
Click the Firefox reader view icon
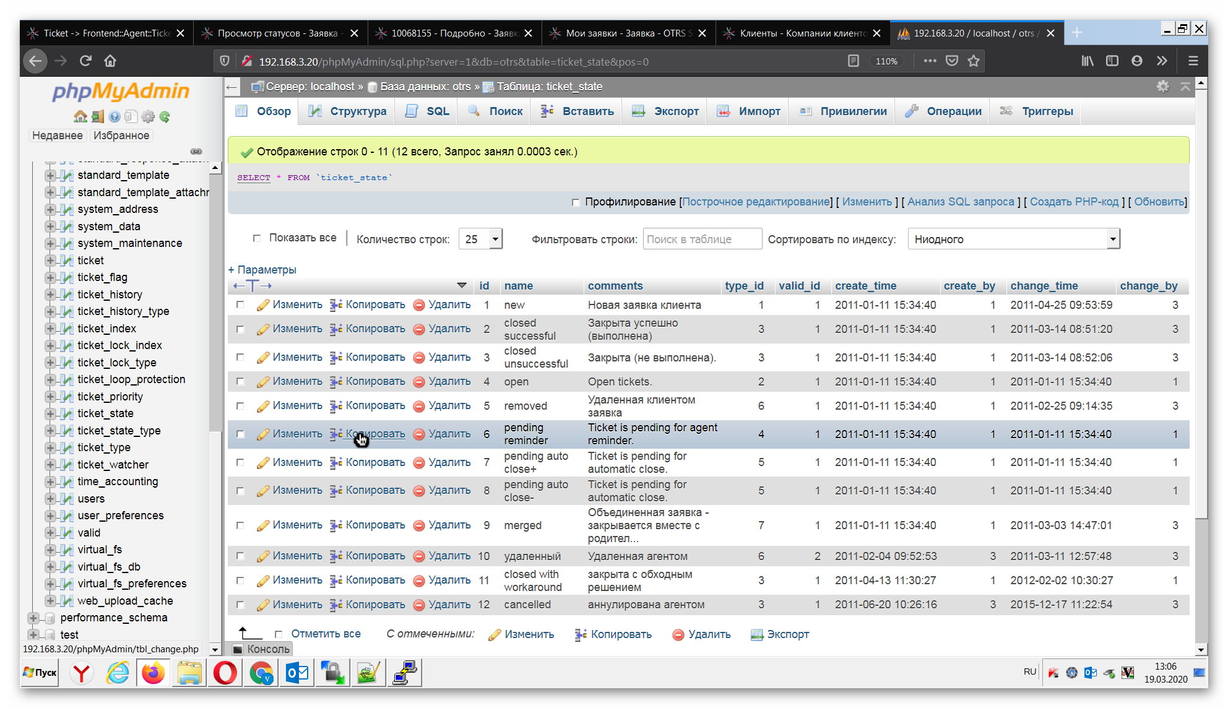click(854, 61)
